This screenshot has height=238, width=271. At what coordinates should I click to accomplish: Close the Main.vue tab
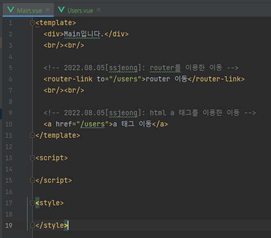[x=48, y=10]
